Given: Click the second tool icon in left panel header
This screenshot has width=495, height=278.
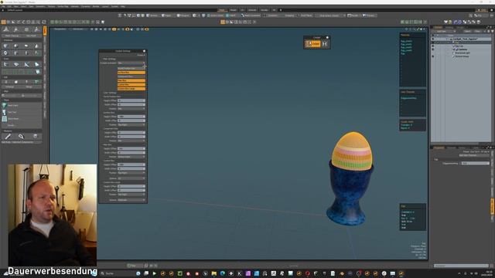Looking at the screenshot, I should tap(16, 29).
